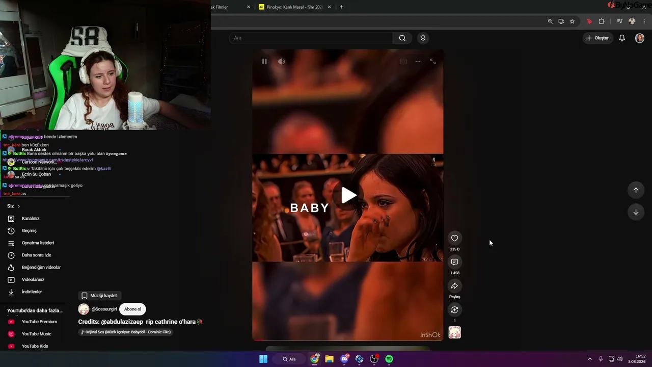Click the @Sosseurgirl channel avatar
This screenshot has width=652, height=367.
coord(84,309)
